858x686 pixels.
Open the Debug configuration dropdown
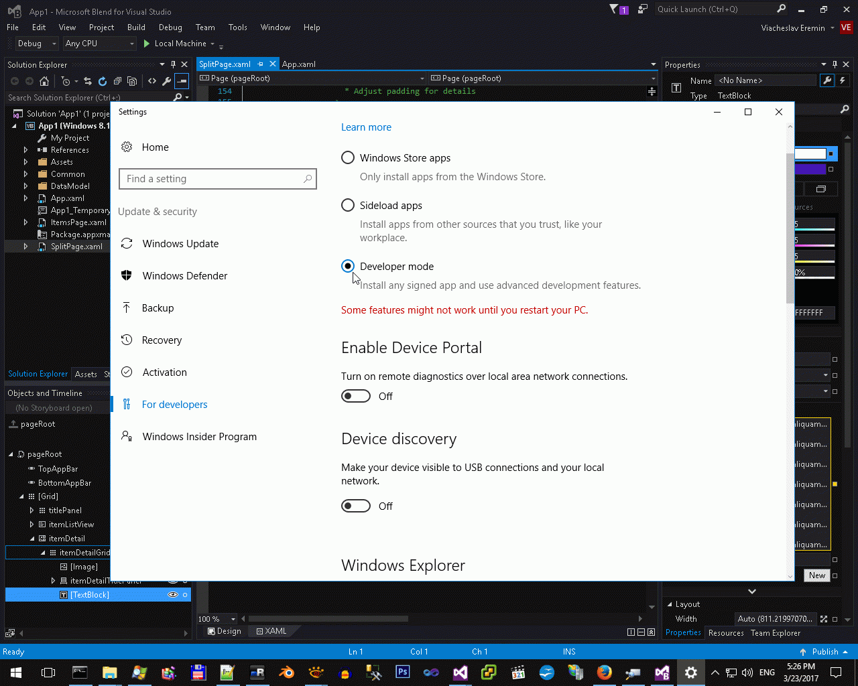(x=37, y=44)
